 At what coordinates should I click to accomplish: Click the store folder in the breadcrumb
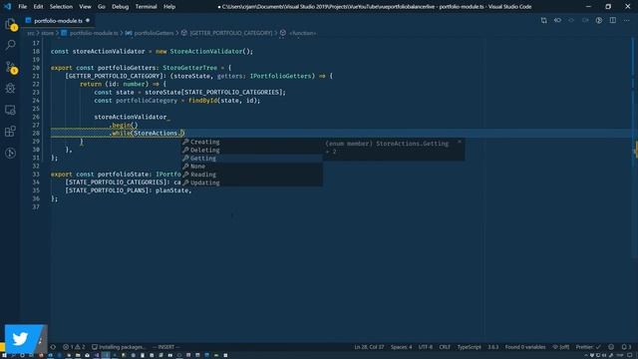47,33
